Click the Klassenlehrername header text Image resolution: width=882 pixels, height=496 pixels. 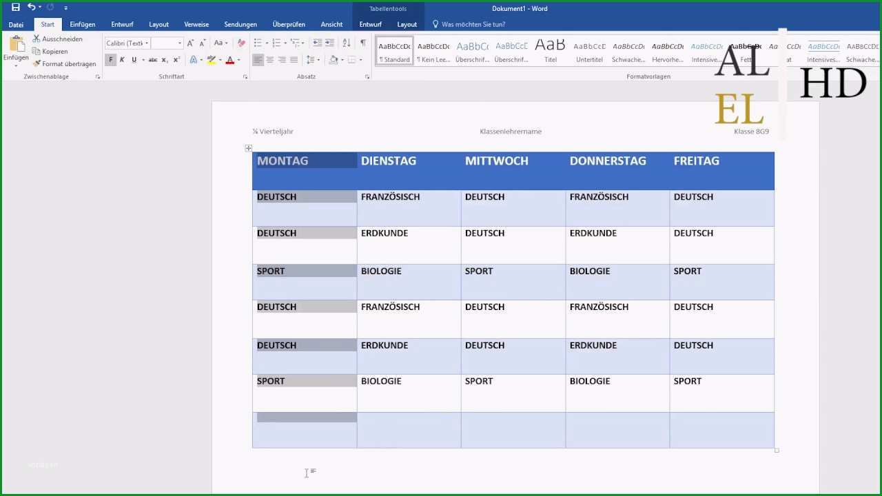click(x=511, y=132)
